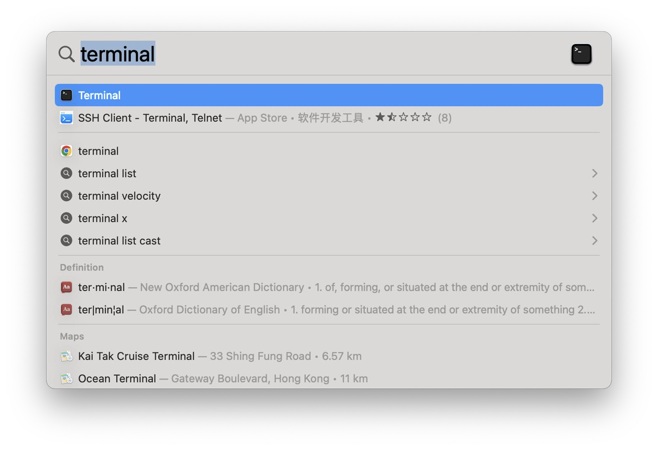Click 'App Store' label in SSH Client row
The width and height of the screenshot is (658, 450).
point(262,118)
